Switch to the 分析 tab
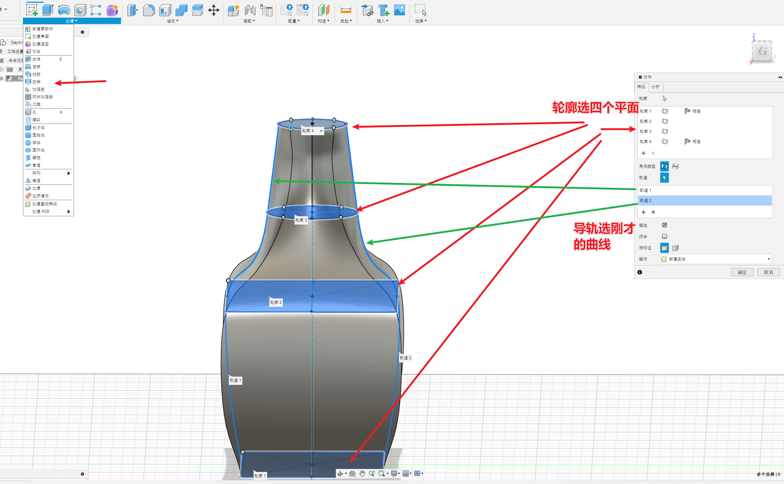The height and width of the screenshot is (484, 784). [x=656, y=87]
